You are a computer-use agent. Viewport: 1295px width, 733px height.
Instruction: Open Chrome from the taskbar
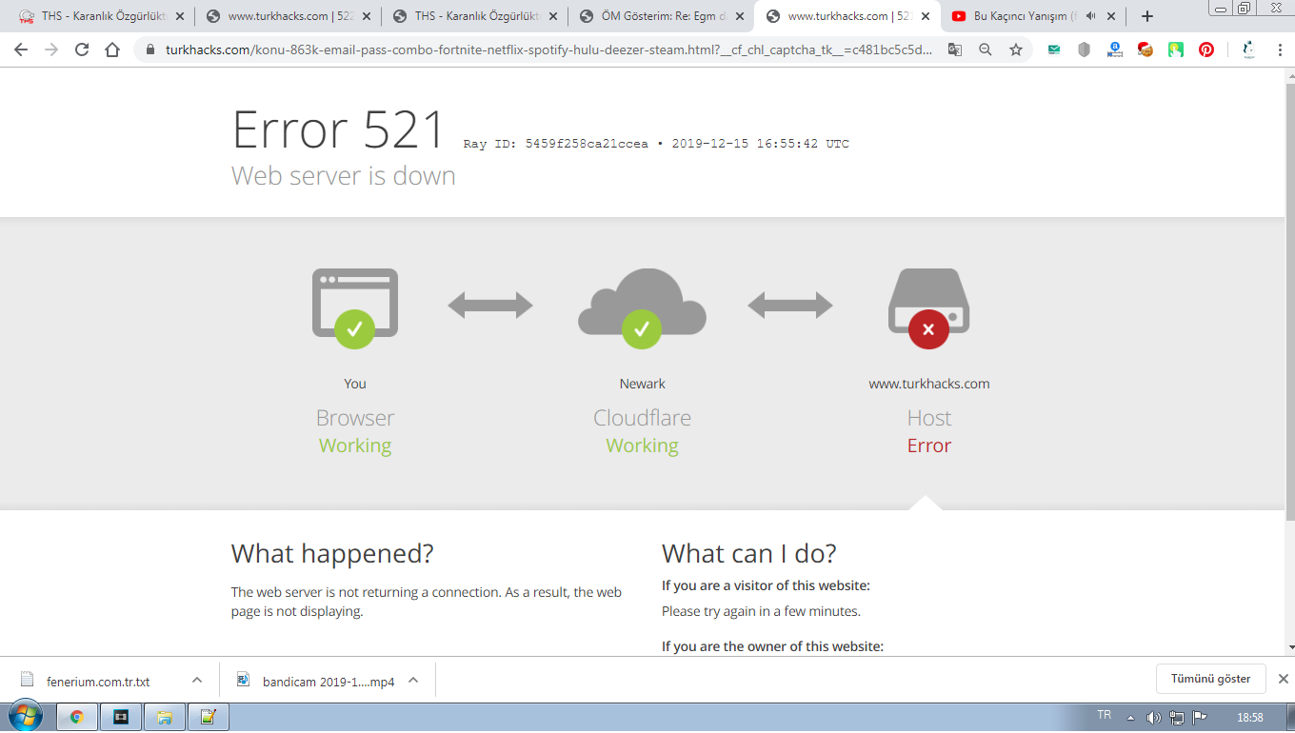point(76,717)
